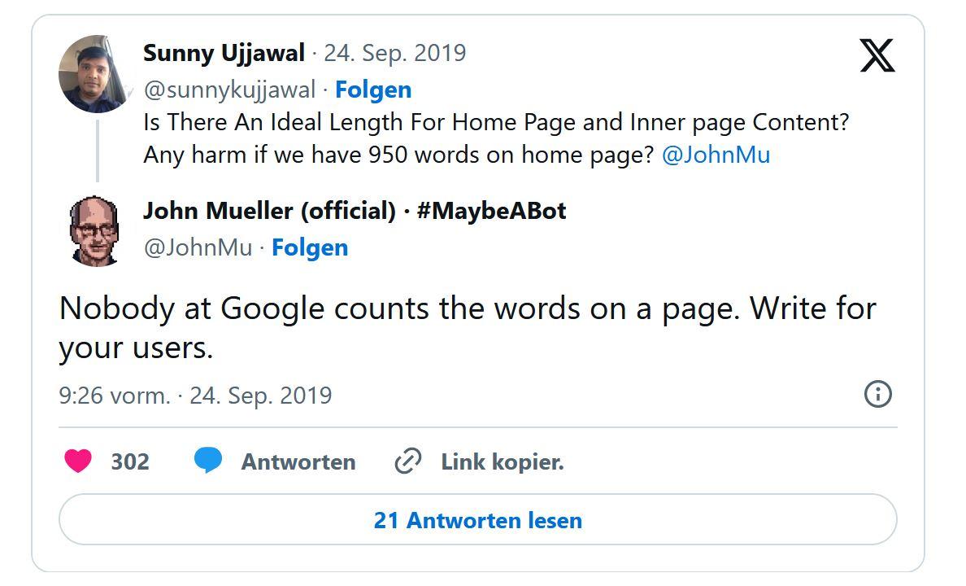
Task: Click the Sunny Ujjawal display name
Action: (x=224, y=53)
